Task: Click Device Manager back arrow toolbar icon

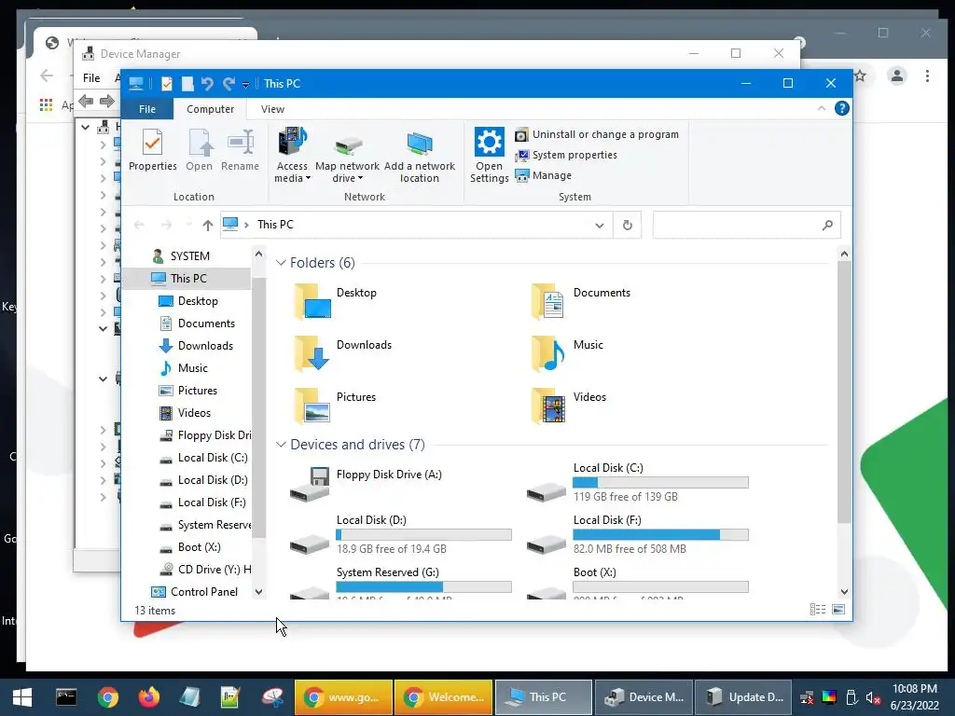Action: click(86, 101)
